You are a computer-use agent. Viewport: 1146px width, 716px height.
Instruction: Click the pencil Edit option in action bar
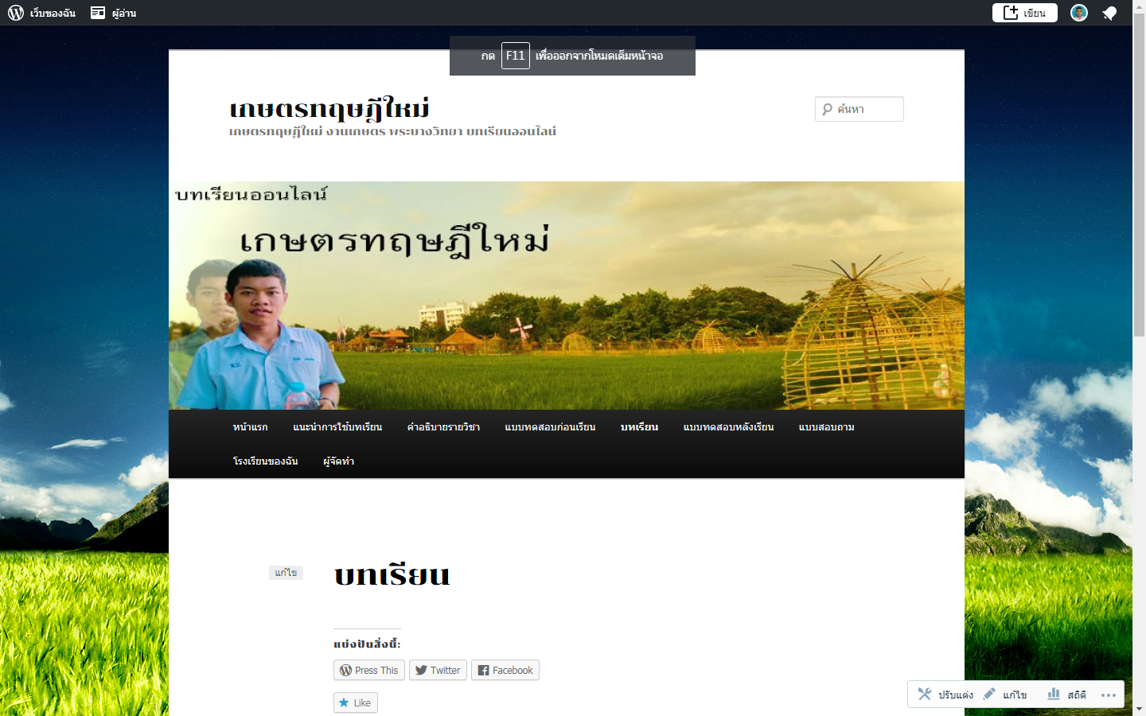[1005, 695]
